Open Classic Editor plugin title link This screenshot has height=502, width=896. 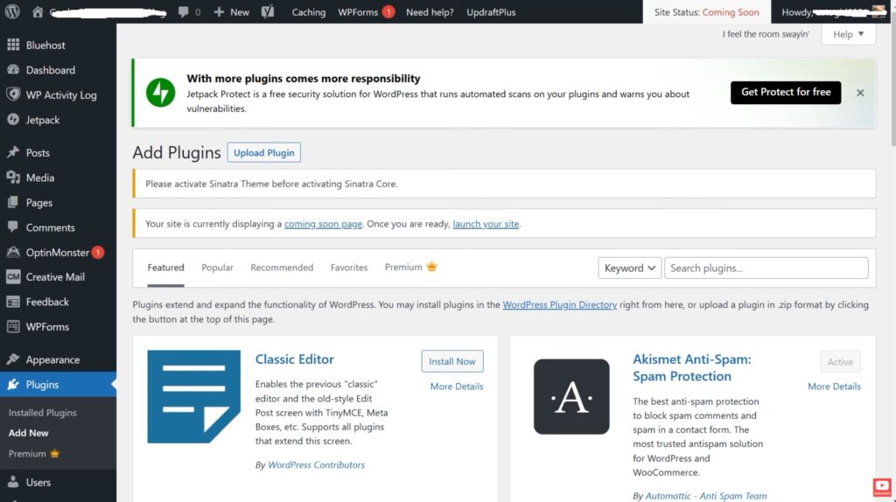[294, 359]
